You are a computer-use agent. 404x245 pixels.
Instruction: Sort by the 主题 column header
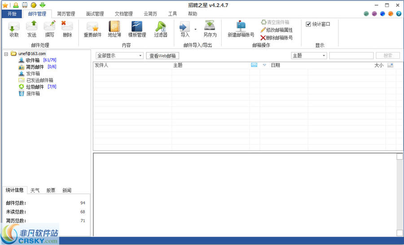[178, 66]
